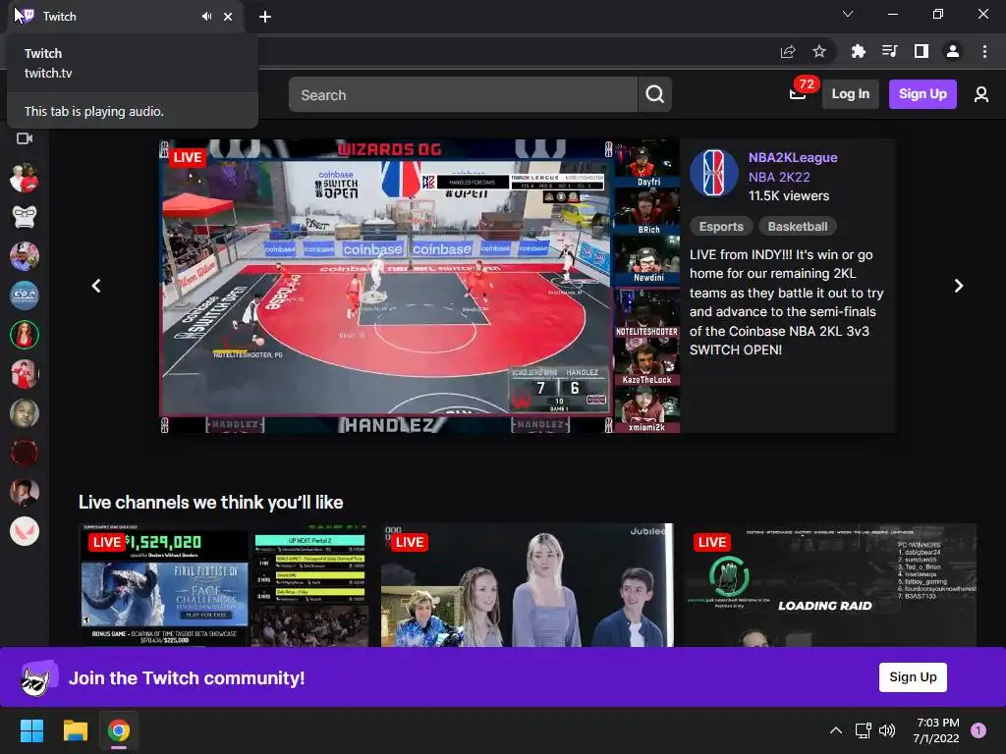The height and width of the screenshot is (754, 1006).
Task: Click the purple Sign Up header button
Action: 922,94
